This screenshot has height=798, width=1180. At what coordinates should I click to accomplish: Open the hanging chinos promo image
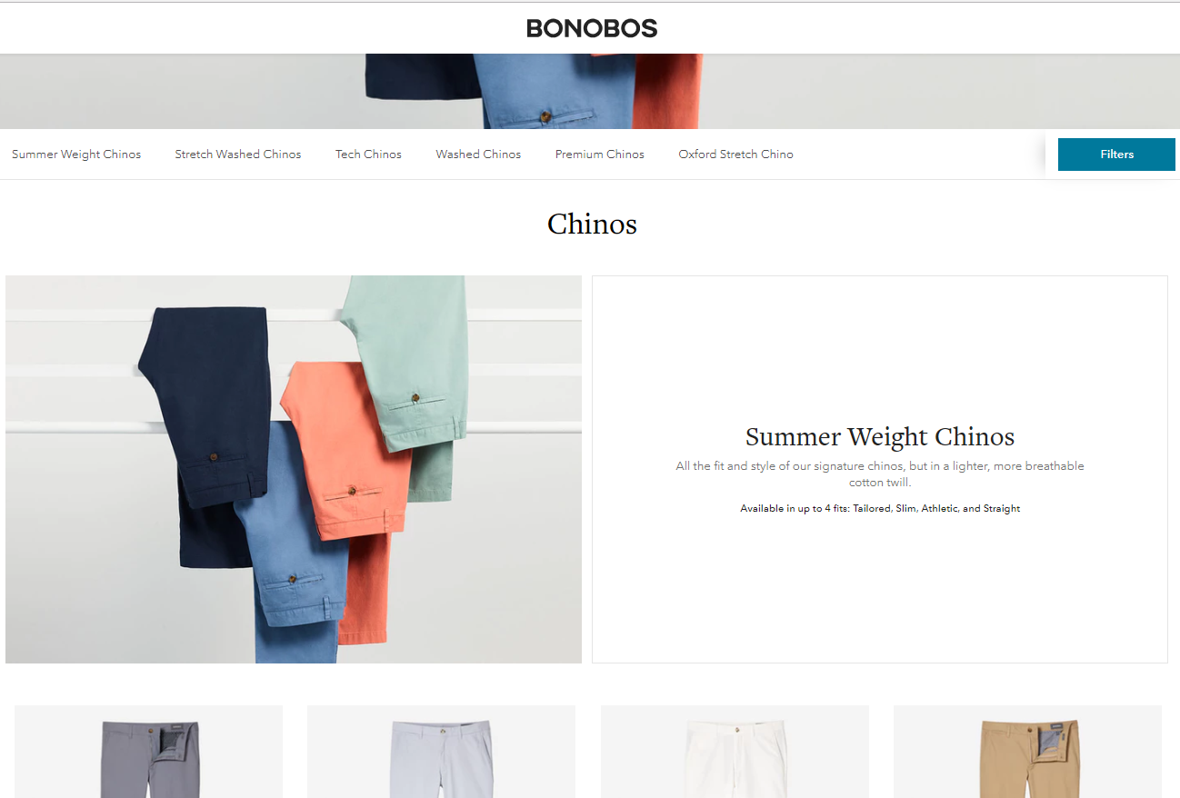coord(294,469)
